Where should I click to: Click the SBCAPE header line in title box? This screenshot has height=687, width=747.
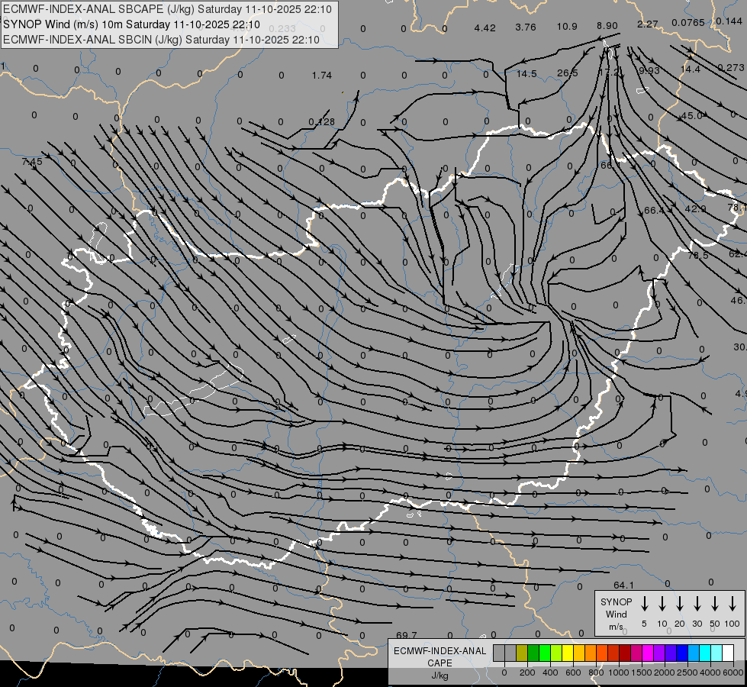[x=167, y=9]
